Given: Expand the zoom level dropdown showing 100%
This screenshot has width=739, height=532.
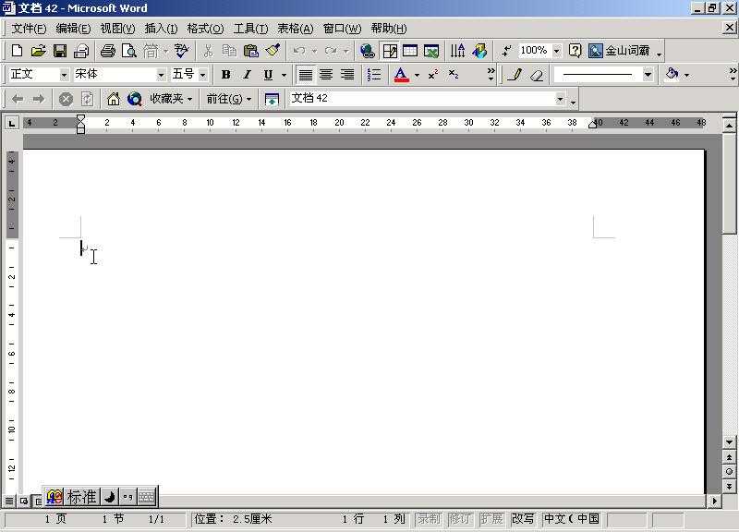Looking at the screenshot, I should (x=555, y=50).
